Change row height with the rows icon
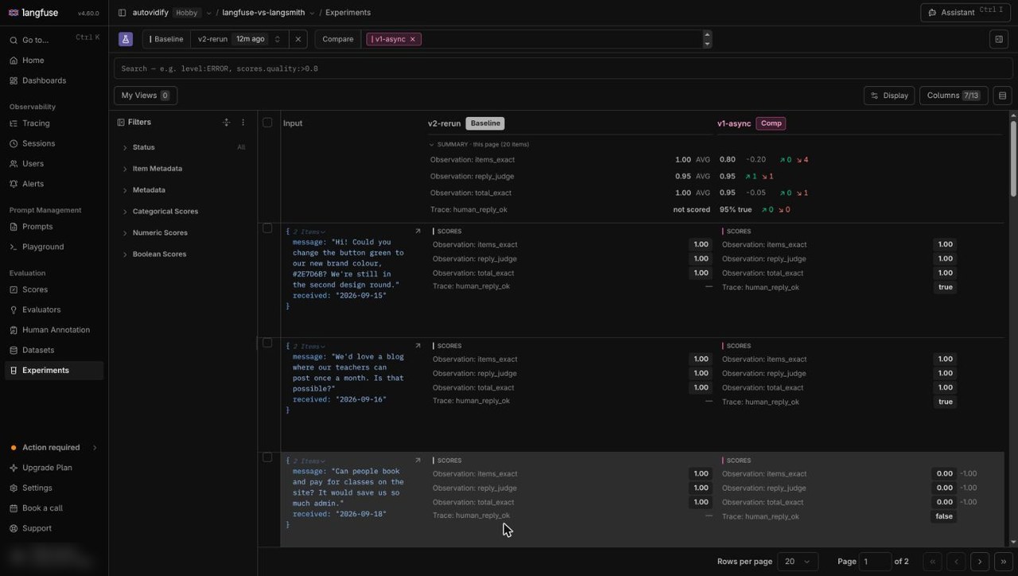Viewport: 1018px width, 576px height. [x=1002, y=95]
